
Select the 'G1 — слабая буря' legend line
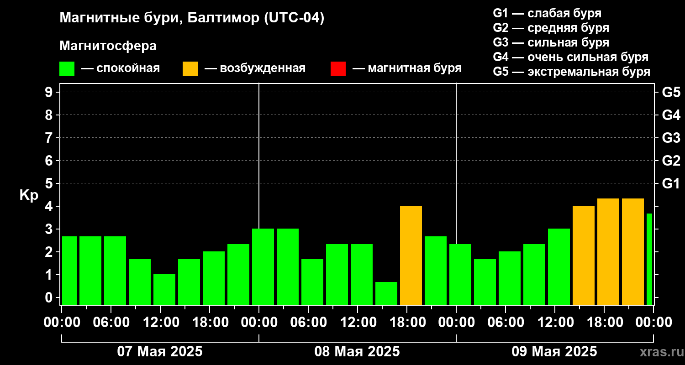tap(547, 13)
